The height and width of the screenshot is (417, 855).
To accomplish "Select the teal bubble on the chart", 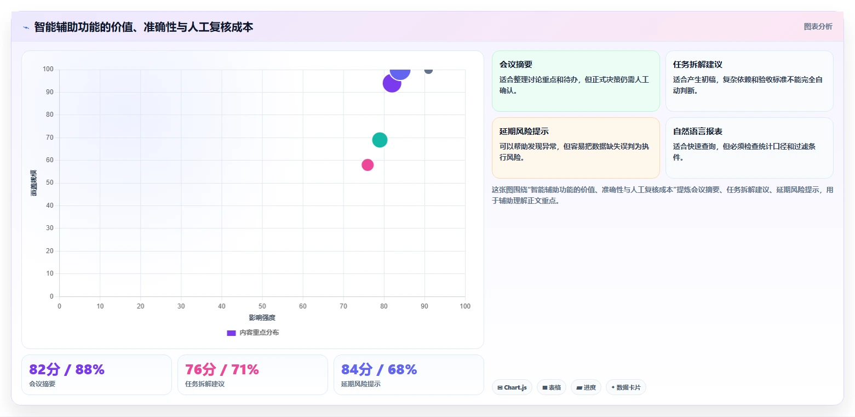I will 380,140.
